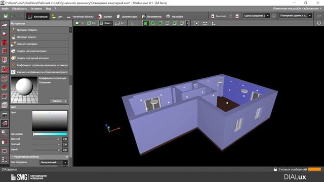Image resolution: width=324 pixels, height=182 pixels.
Task: Click Материал отобрать pipette tool
Action: coord(39,30)
